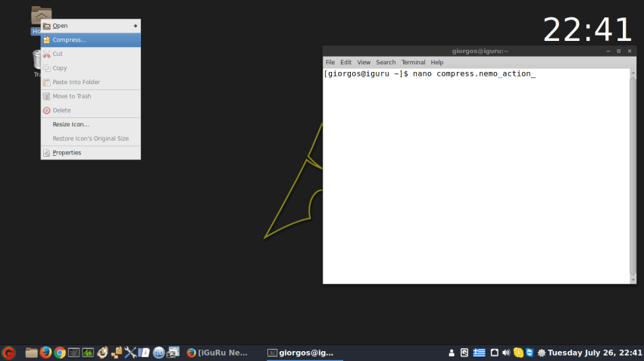Click the qBittorrent launcher icon
This screenshot has width=644, height=361.
[159, 353]
